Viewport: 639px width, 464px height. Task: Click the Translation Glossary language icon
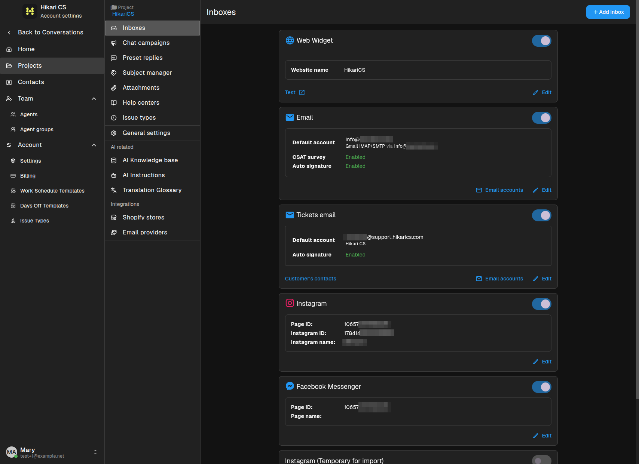click(114, 190)
